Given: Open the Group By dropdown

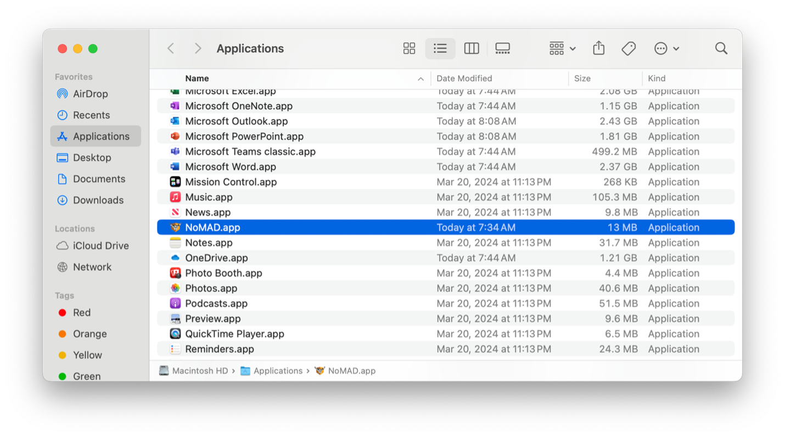Looking at the screenshot, I should 562,49.
